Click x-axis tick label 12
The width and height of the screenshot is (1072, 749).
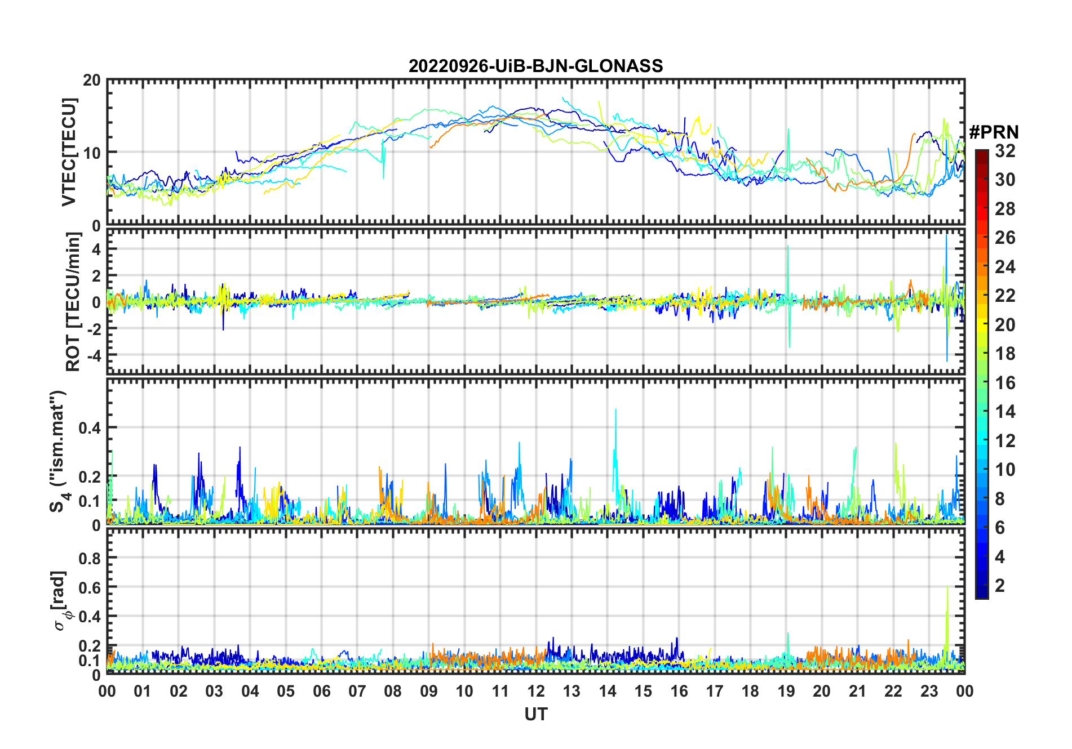click(536, 691)
